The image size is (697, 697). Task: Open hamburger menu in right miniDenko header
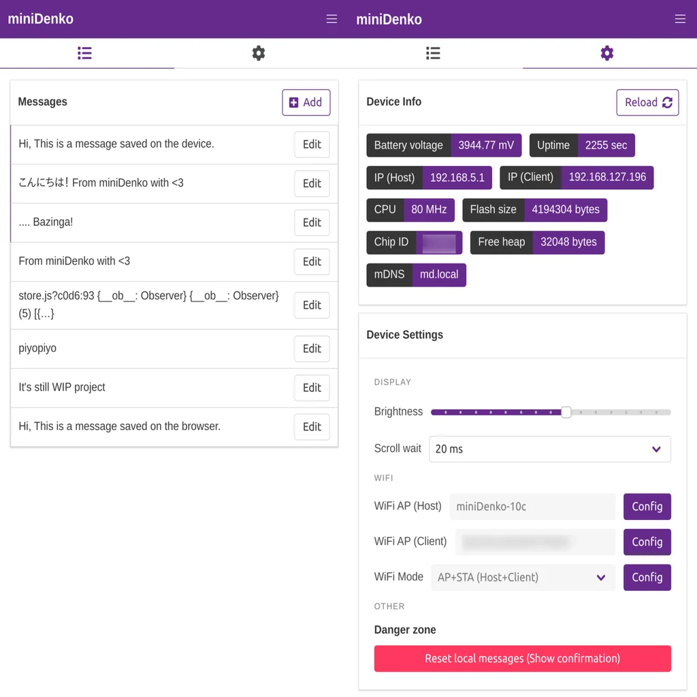tap(680, 19)
